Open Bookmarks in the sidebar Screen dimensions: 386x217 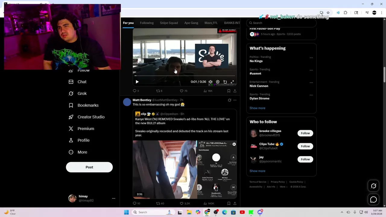pyautogui.click(x=84, y=105)
